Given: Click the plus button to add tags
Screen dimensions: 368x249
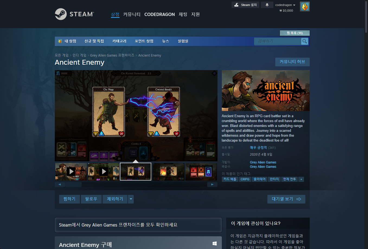Looking at the screenshot, I should 301,179.
